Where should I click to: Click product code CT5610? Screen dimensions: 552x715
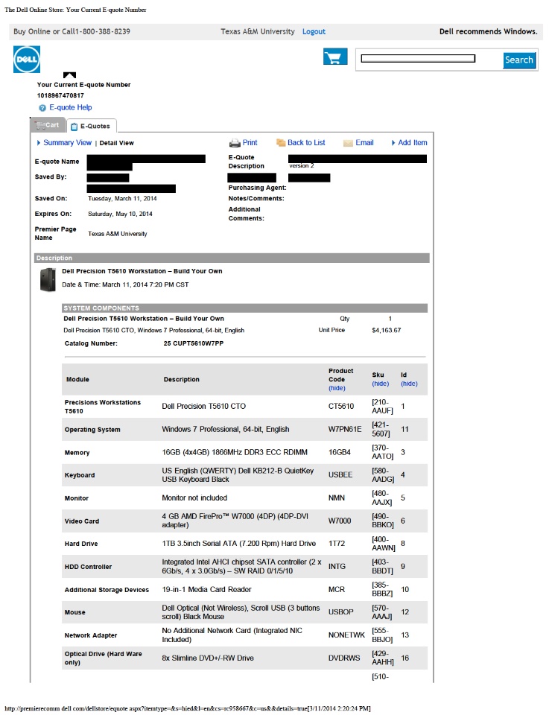click(x=341, y=407)
